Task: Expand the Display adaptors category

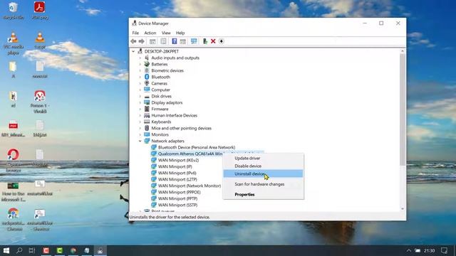Action: (x=140, y=102)
